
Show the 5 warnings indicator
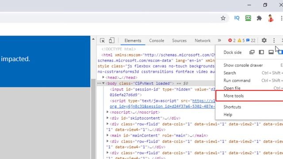coord(241,41)
